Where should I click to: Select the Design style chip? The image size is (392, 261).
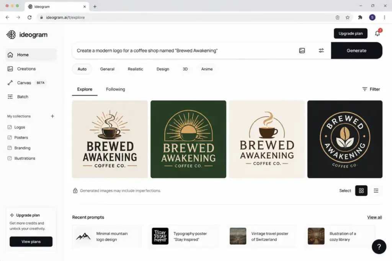pyautogui.click(x=163, y=69)
